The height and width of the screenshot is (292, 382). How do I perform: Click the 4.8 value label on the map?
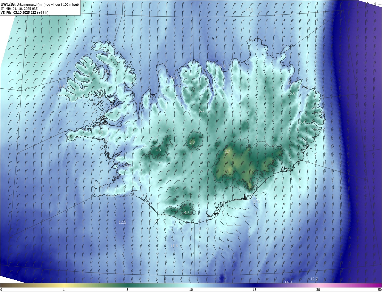coord(158,150)
